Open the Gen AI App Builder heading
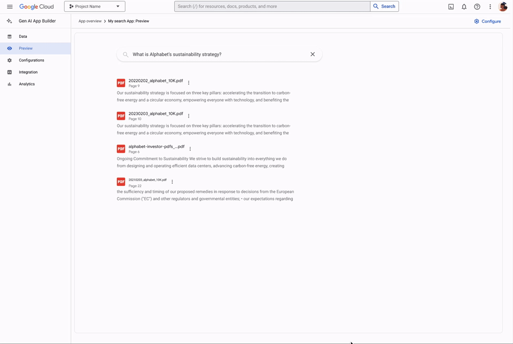Image resolution: width=513 pixels, height=344 pixels. pyautogui.click(x=37, y=21)
